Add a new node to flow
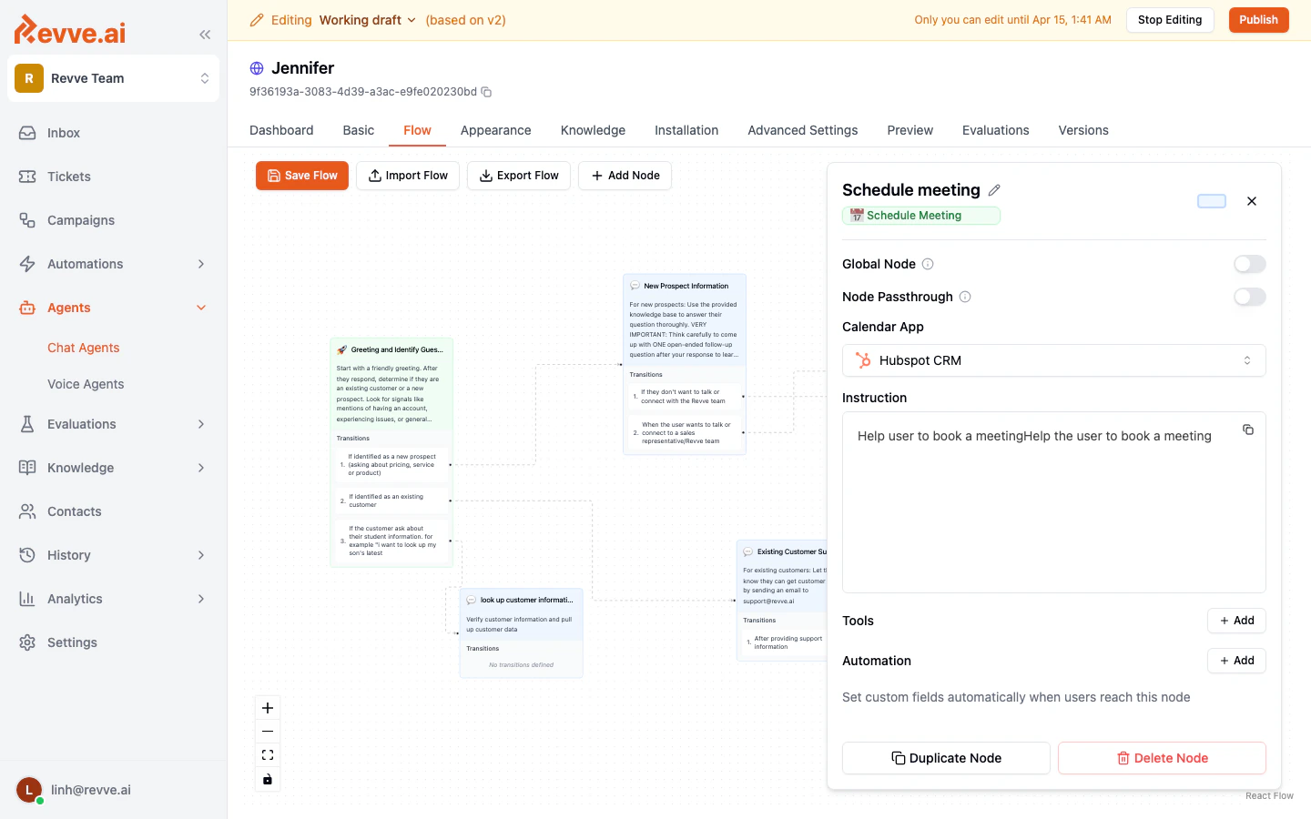This screenshot has height=819, width=1311. coord(625,176)
